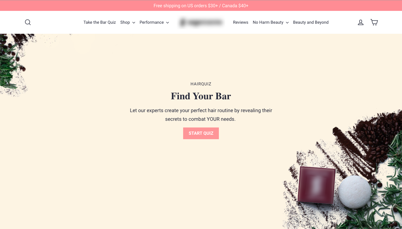Click the START QUIZ button
This screenshot has width=402, height=229.
(201, 133)
